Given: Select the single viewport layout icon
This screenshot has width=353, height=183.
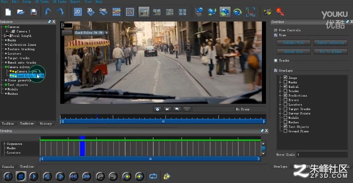Looking at the screenshot, I should click(144, 12).
